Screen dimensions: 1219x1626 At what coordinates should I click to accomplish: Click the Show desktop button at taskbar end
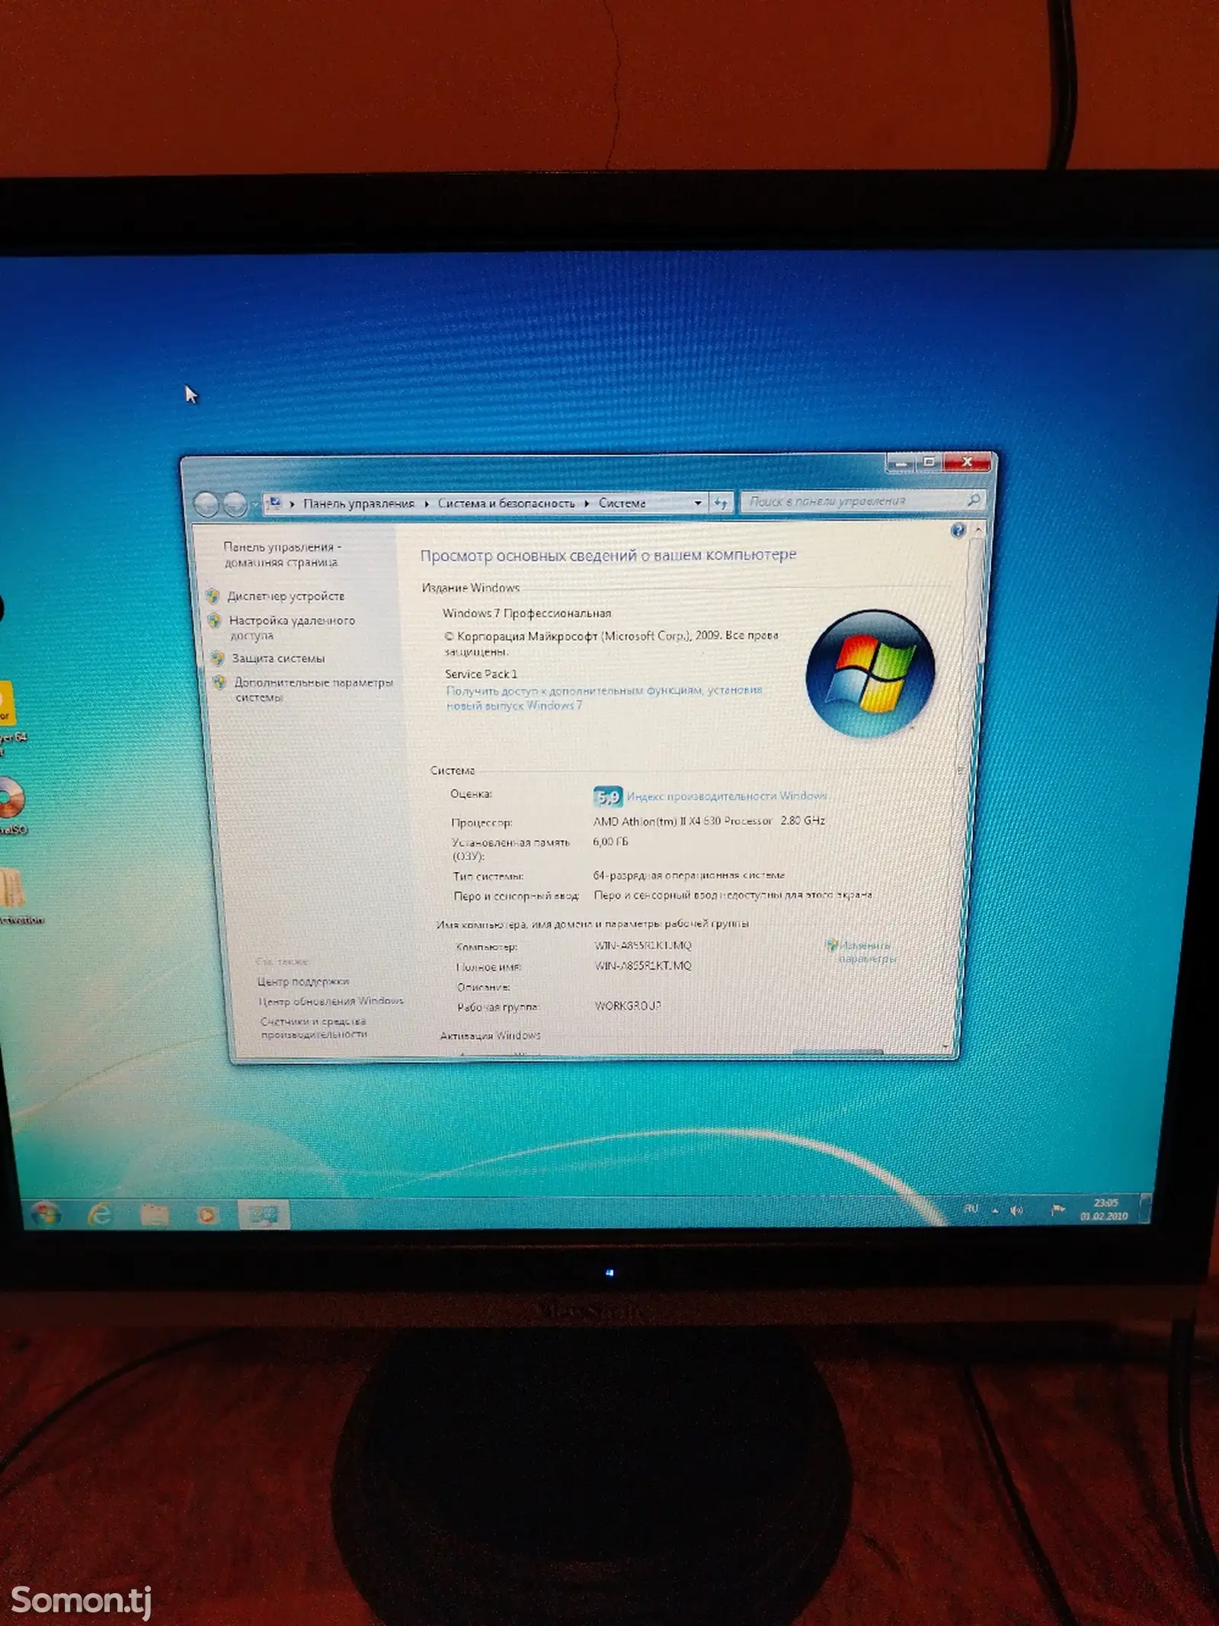tap(1144, 1207)
